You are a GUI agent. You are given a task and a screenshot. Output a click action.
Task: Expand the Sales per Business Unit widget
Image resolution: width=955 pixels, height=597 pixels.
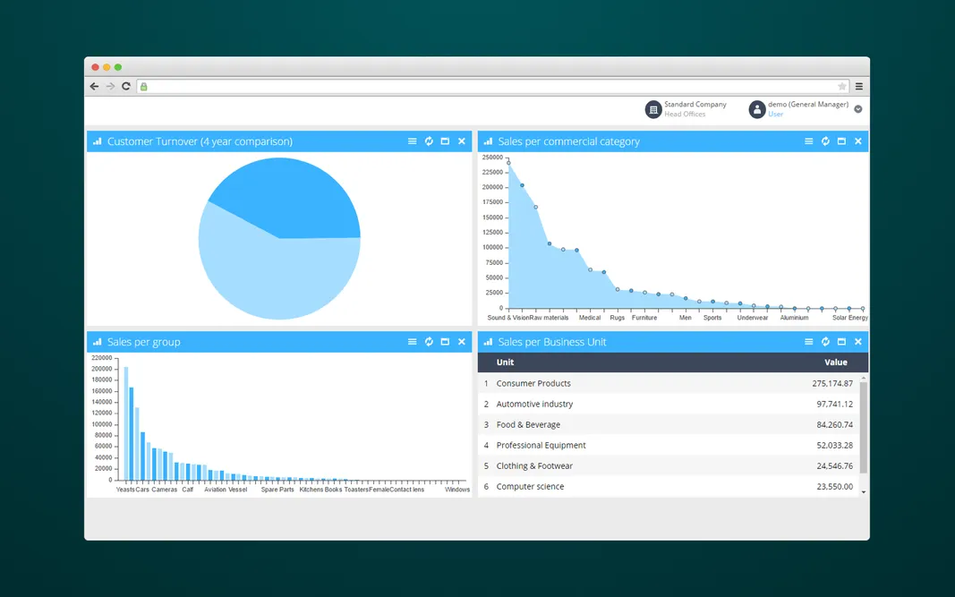click(840, 341)
